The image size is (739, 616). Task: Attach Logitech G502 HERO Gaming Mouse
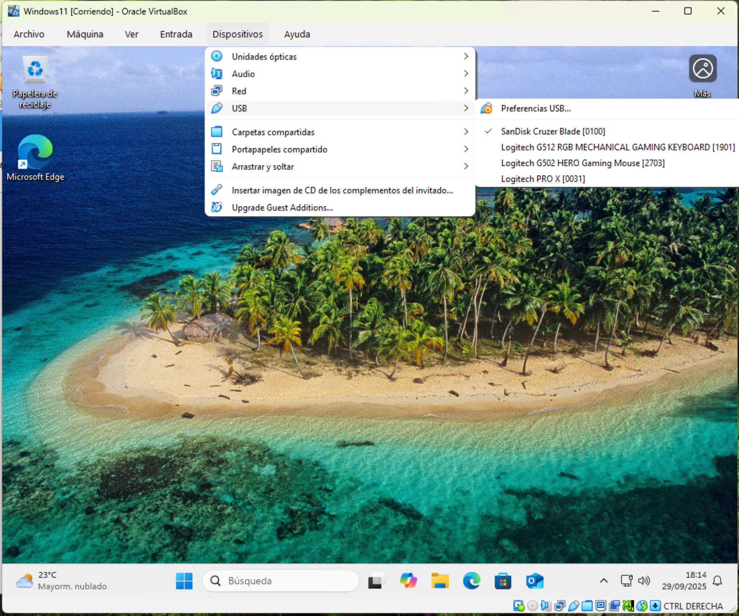pyautogui.click(x=607, y=163)
